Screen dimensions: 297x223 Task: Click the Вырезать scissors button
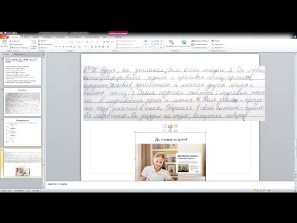(15, 41)
